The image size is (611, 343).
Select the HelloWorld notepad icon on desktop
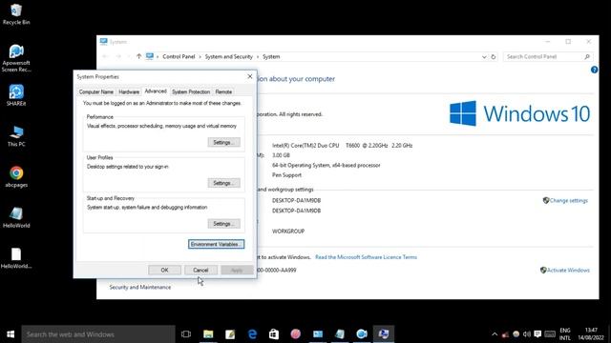pyautogui.click(x=16, y=217)
